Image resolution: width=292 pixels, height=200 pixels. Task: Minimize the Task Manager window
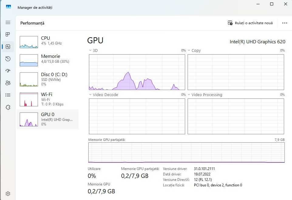(x=258, y=4)
